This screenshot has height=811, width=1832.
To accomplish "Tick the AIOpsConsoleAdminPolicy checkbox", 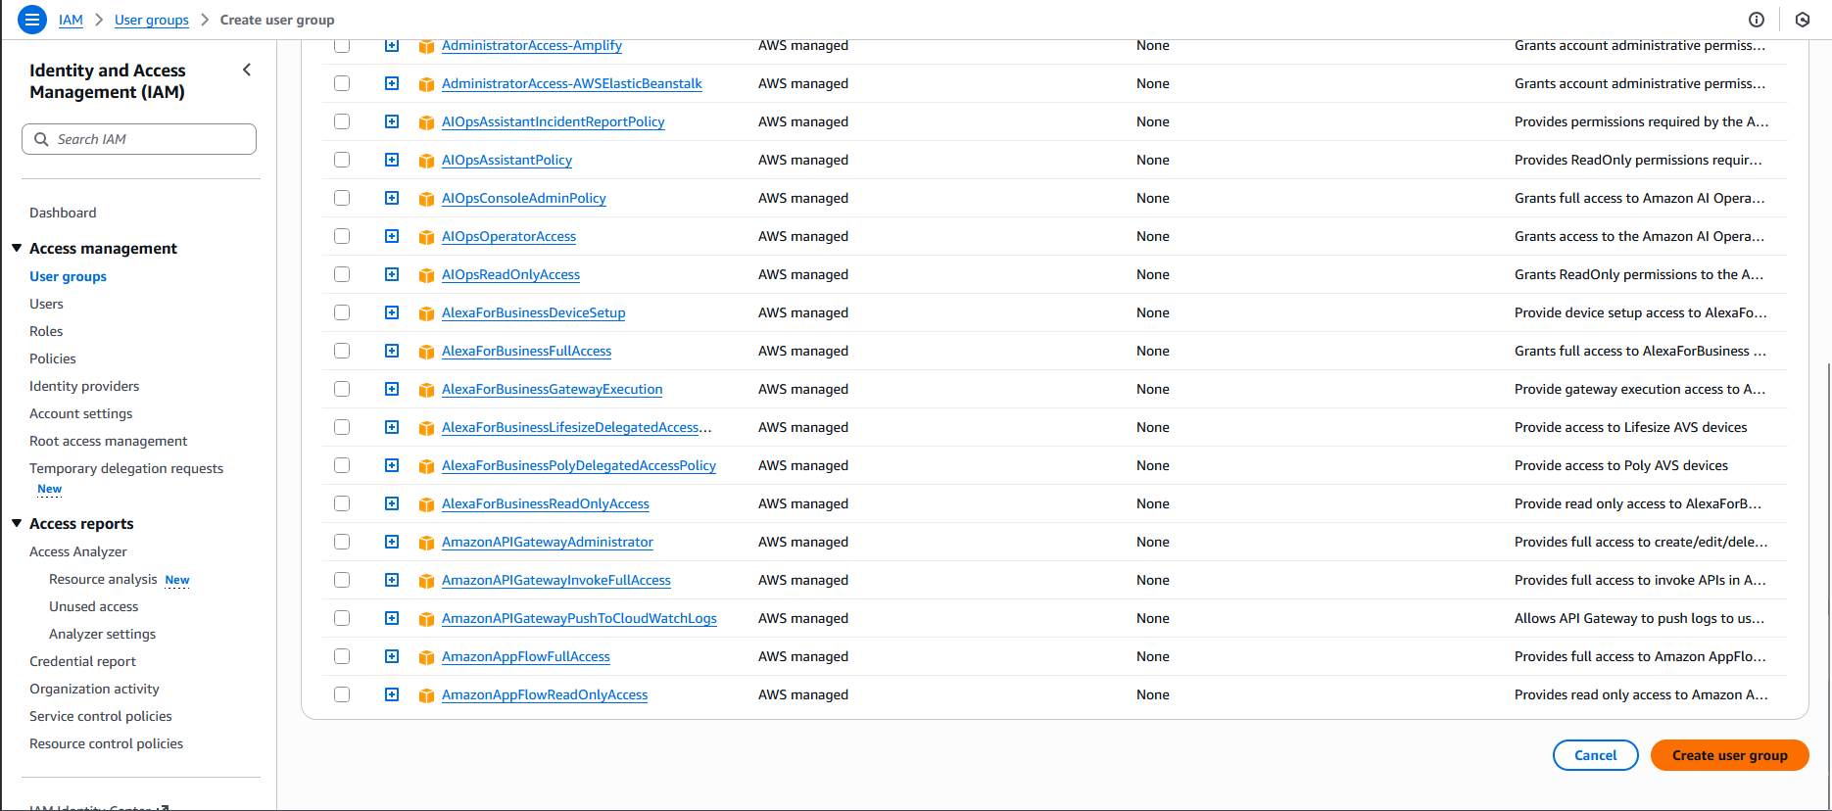I will coord(342,198).
